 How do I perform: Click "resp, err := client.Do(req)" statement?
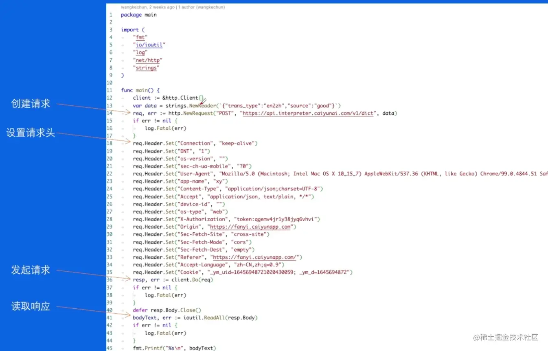173,280
